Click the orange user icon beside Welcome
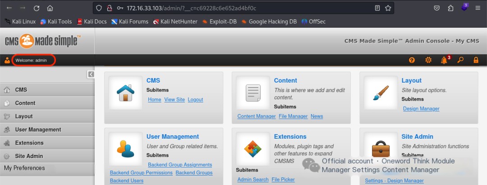Screen dimensions: 487x185 tap(7, 60)
